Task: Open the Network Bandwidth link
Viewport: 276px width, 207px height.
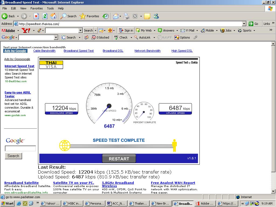Action: coord(147,51)
